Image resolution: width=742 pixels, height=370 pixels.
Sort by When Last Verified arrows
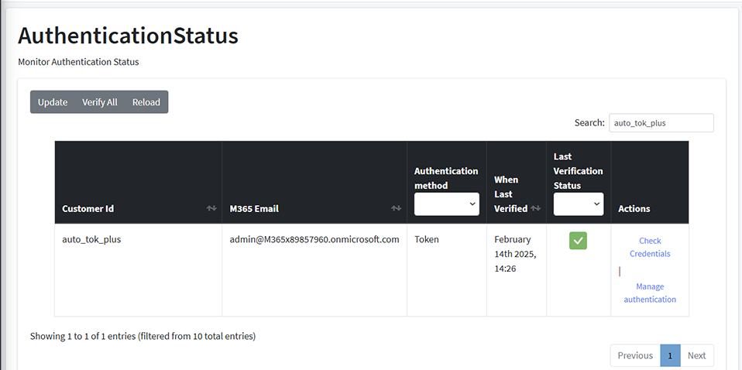(x=536, y=209)
